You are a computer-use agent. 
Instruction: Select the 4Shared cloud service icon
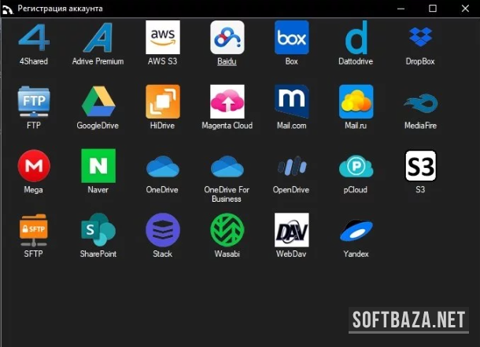point(33,38)
